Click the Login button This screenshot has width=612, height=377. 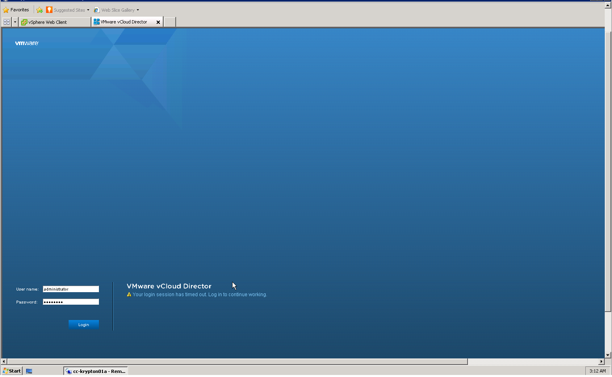point(83,324)
